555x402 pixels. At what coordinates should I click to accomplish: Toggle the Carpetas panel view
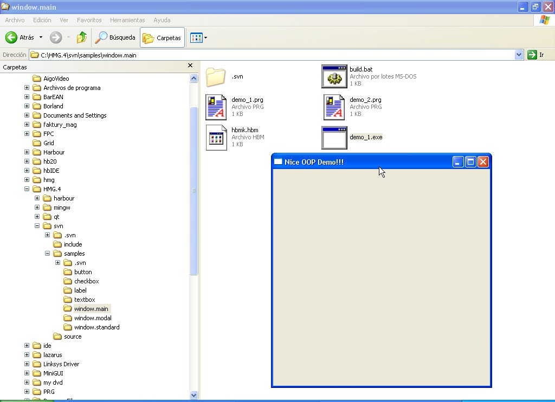[161, 37]
